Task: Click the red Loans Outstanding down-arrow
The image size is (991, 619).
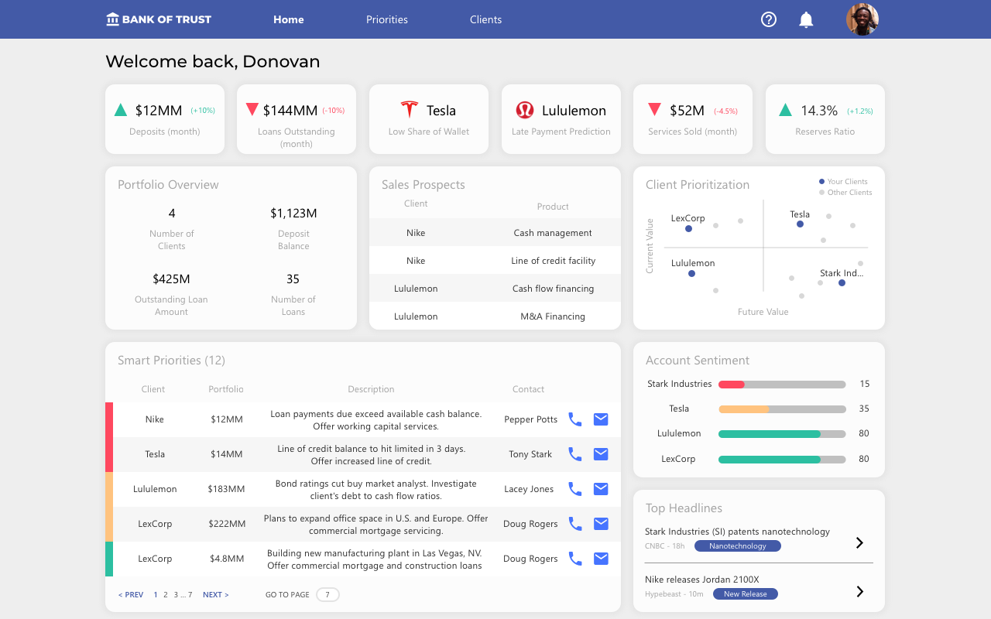Action: [x=252, y=109]
